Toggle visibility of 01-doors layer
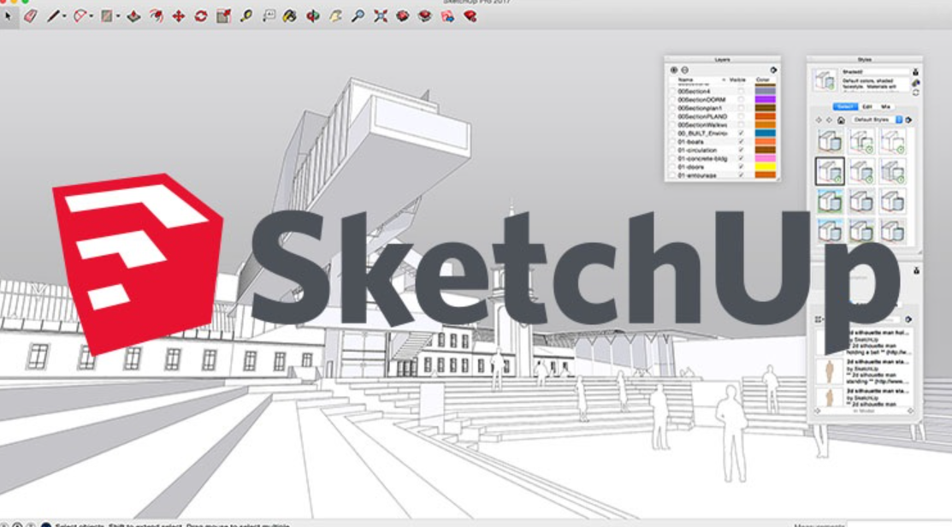This screenshot has height=527, width=952. click(741, 167)
